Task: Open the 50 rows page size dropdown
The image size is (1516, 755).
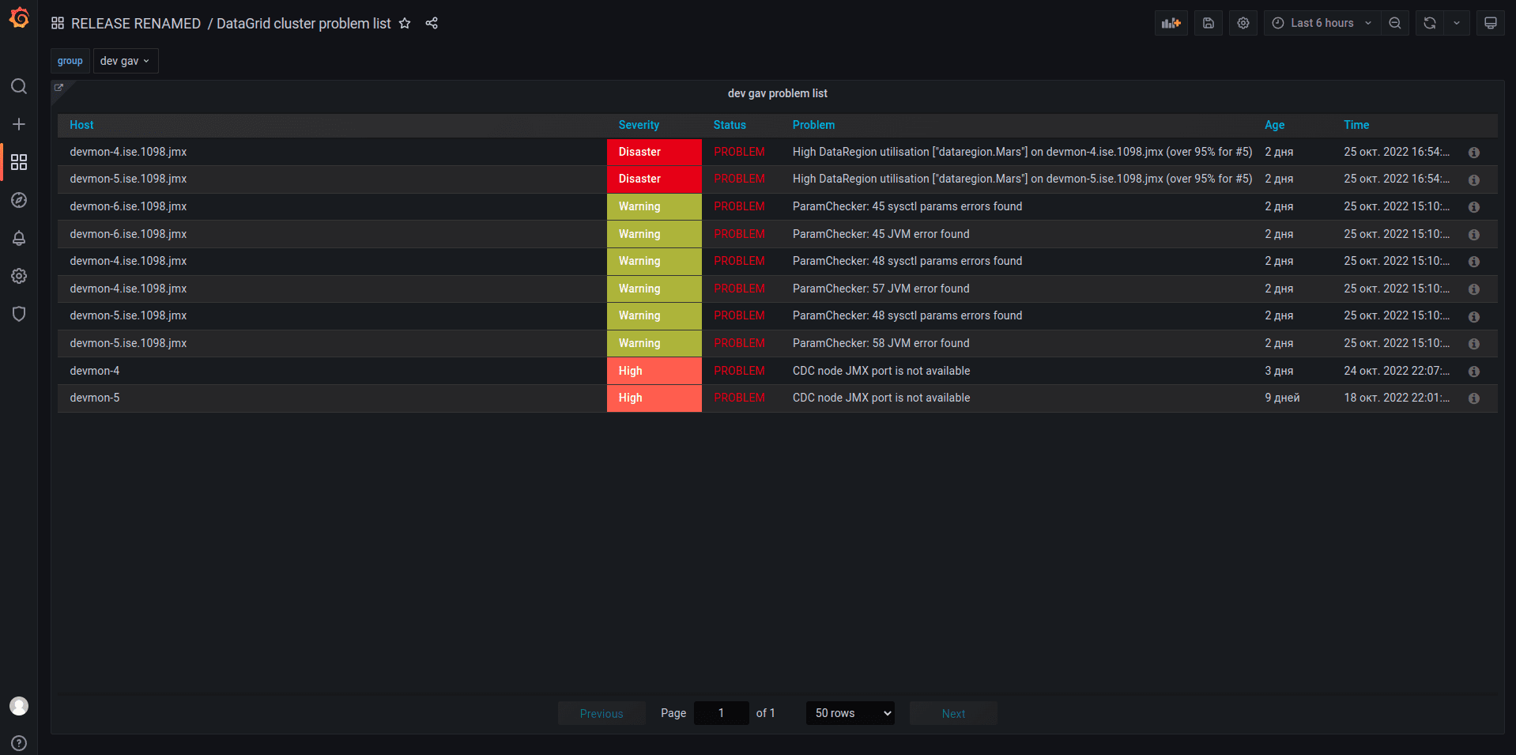Action: [x=850, y=712]
